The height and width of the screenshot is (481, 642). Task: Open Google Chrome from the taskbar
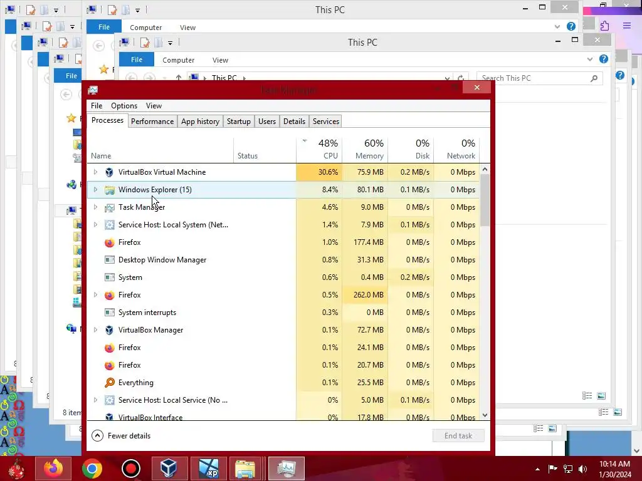pyautogui.click(x=92, y=468)
